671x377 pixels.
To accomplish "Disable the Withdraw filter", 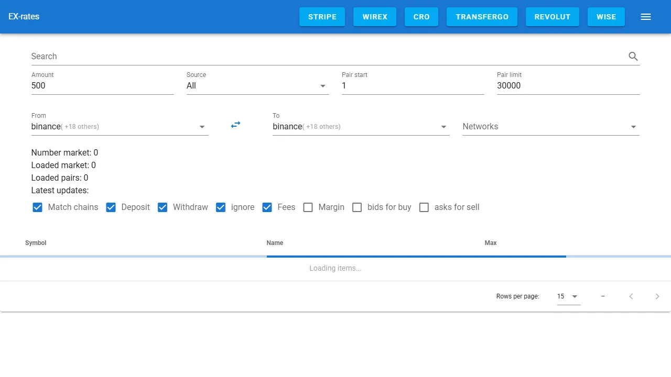I will click(163, 207).
